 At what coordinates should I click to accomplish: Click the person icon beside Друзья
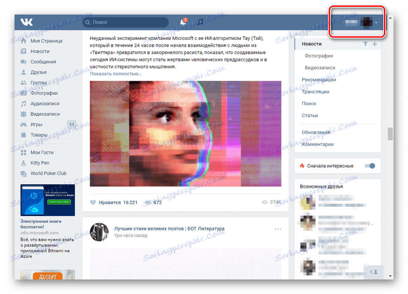[24, 72]
